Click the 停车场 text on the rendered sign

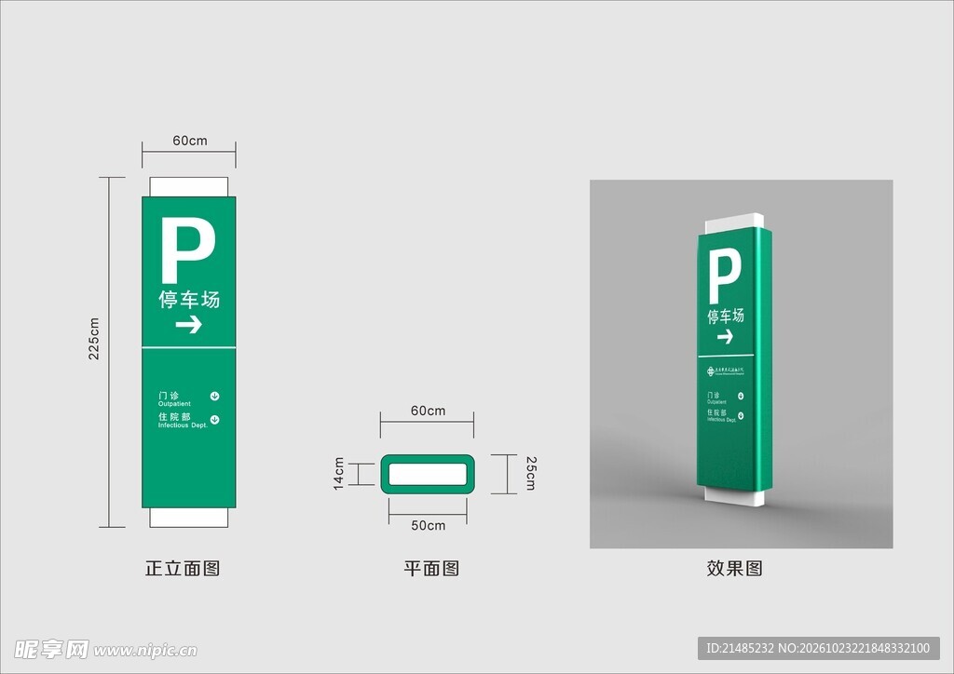click(725, 316)
